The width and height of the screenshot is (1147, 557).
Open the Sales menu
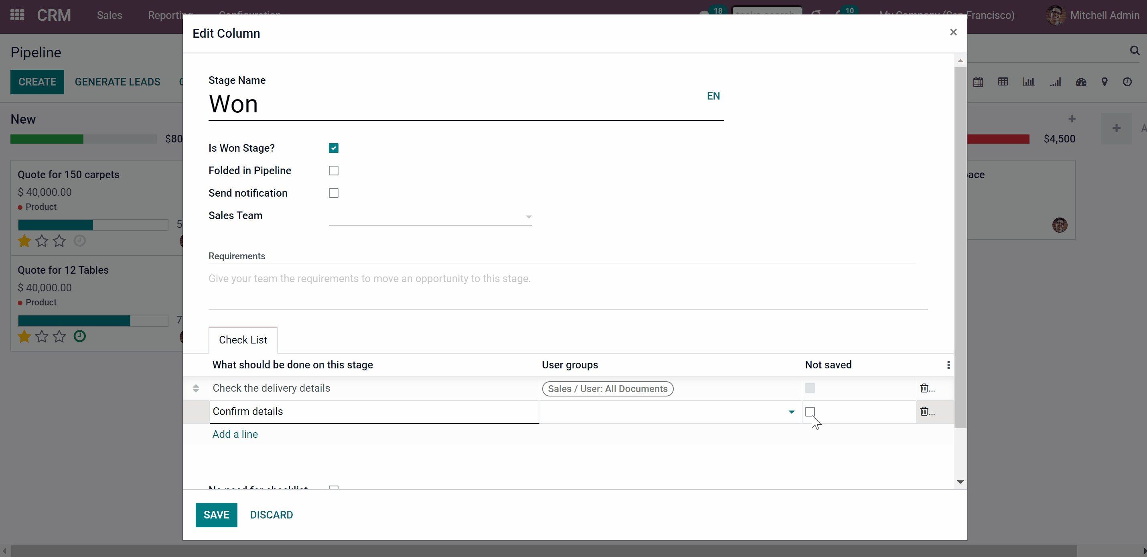pyautogui.click(x=109, y=15)
